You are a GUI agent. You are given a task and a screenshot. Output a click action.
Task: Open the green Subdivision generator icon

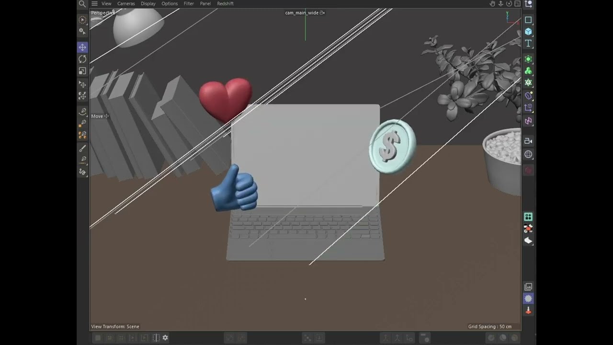[528, 59]
